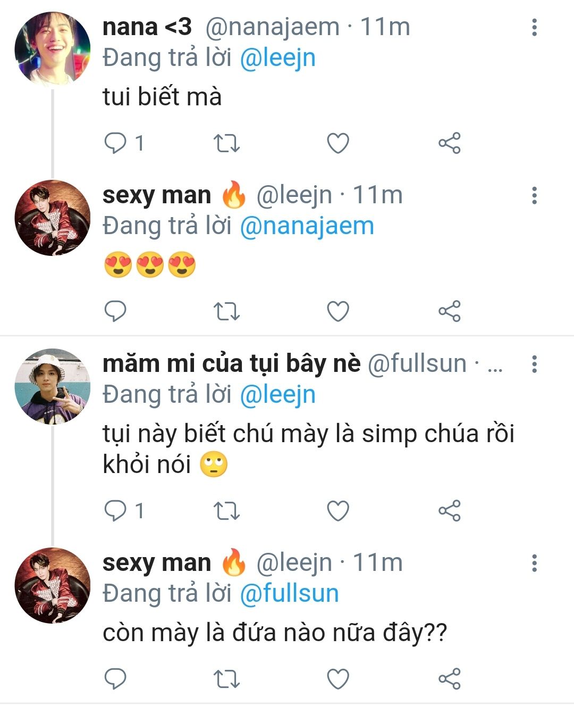View fullsun's bucket hat profile picture

coord(52,386)
